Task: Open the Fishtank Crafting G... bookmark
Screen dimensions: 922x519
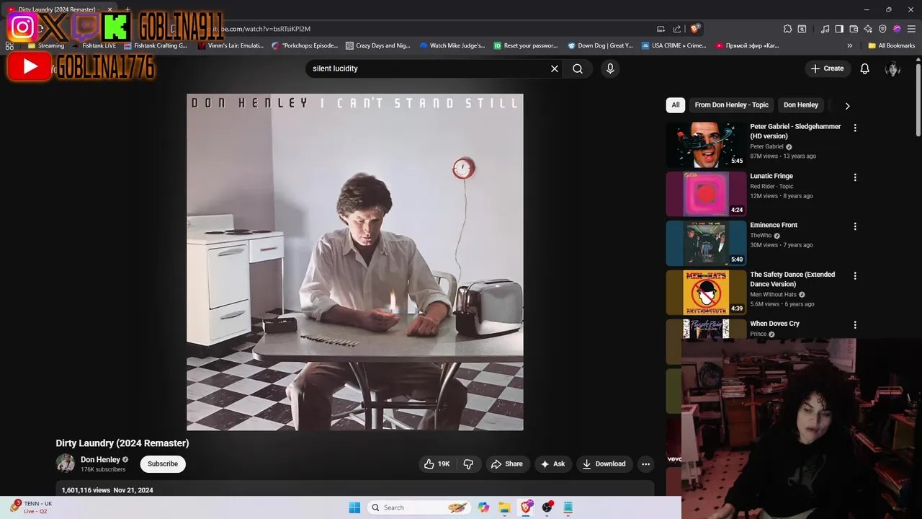Action: pyautogui.click(x=155, y=45)
